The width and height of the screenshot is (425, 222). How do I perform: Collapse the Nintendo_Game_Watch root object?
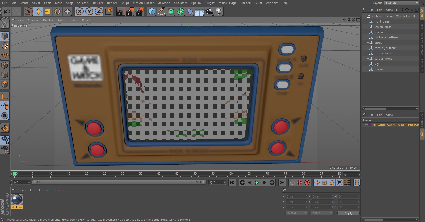pyautogui.click(x=364, y=16)
